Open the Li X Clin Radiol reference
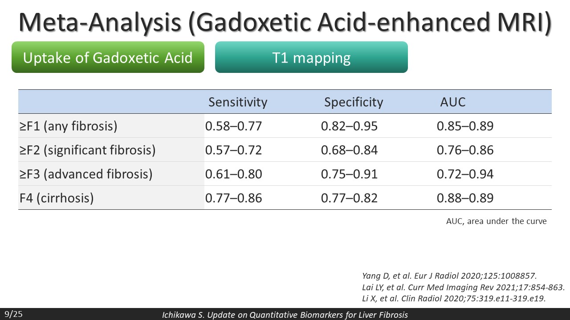 [x=453, y=298]
